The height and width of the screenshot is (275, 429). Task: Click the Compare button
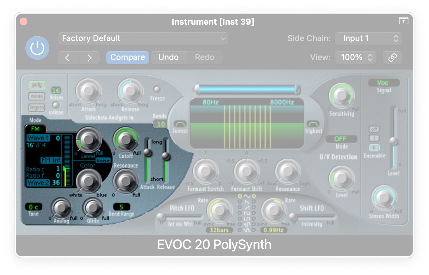[x=127, y=58]
